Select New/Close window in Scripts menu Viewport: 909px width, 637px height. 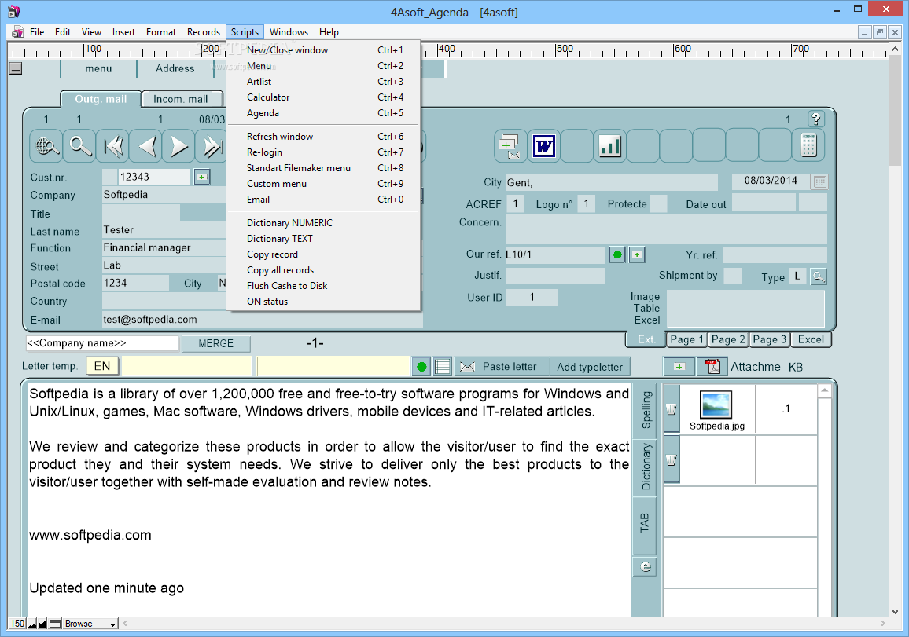tap(323, 50)
